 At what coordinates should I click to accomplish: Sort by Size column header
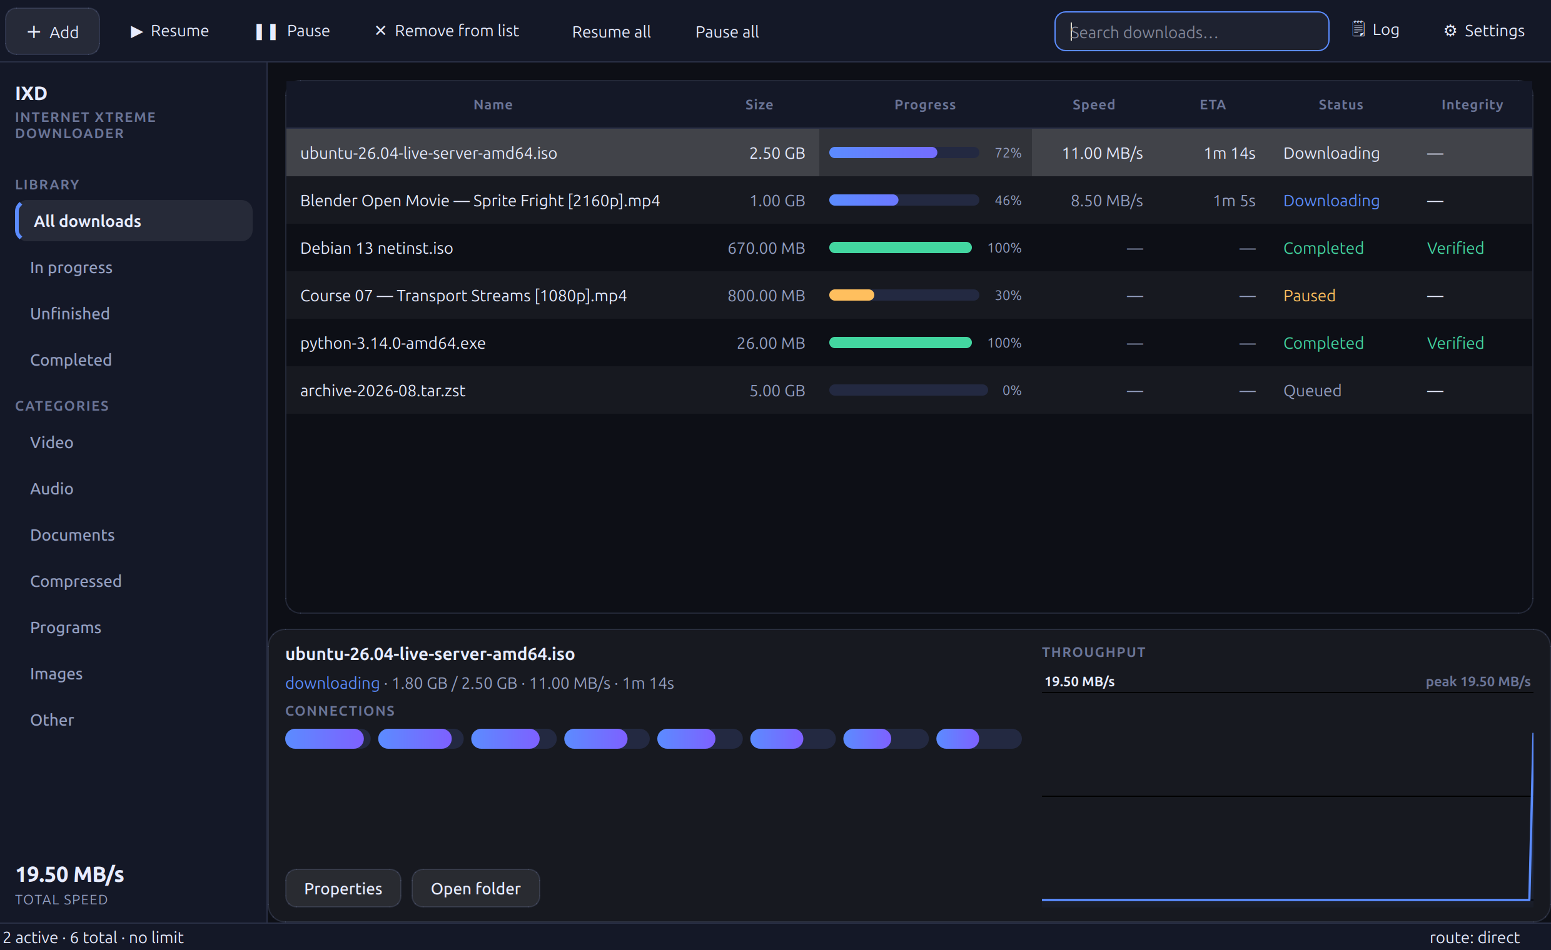(759, 104)
